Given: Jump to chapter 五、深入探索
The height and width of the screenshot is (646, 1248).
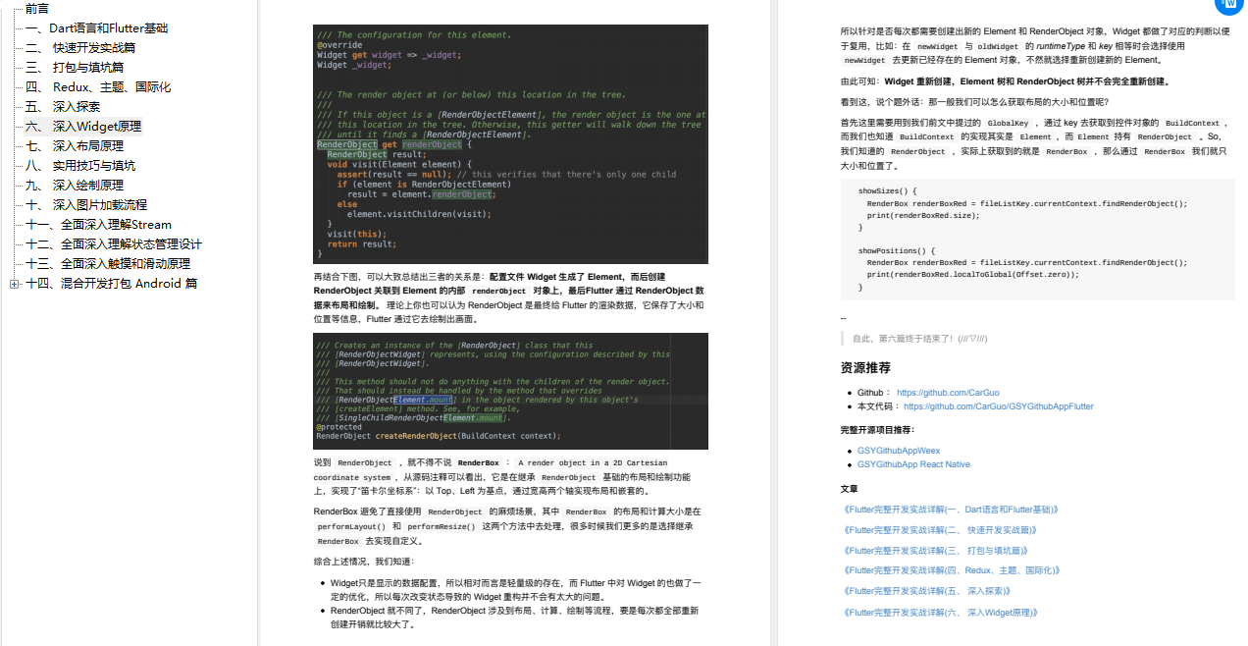Looking at the screenshot, I should pos(63,106).
